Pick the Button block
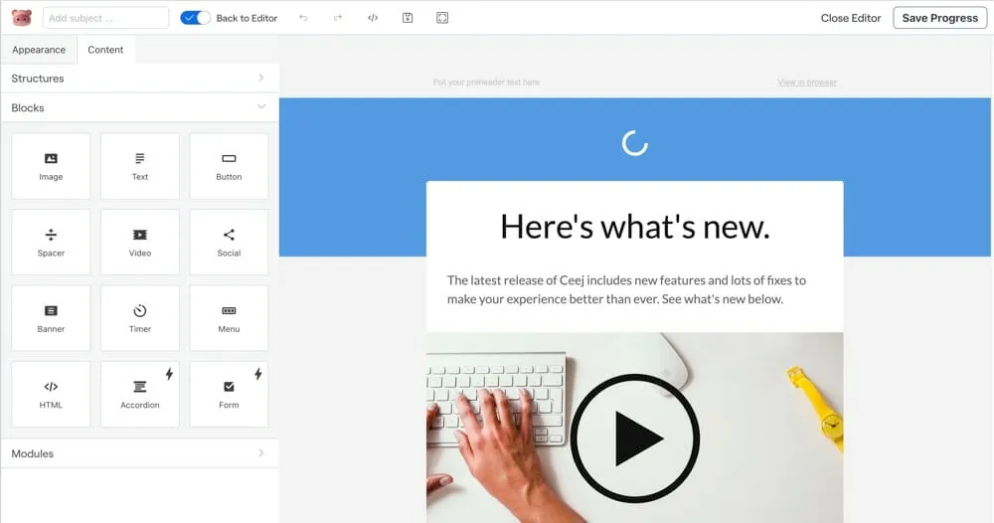 point(229,166)
